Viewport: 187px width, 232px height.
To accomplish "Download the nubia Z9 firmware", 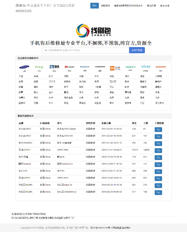I will pos(158,185).
